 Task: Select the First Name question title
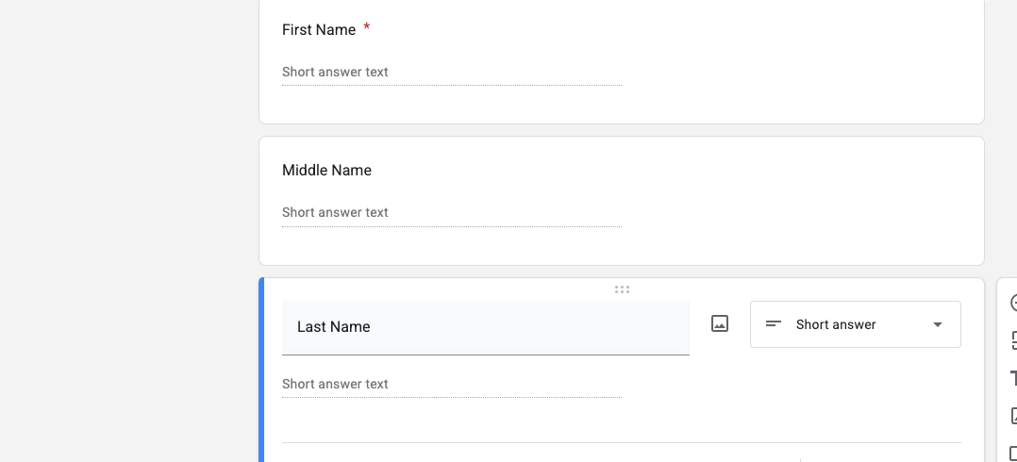(x=319, y=30)
